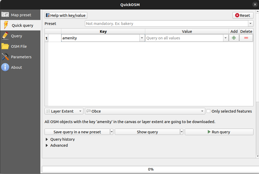Click the Query on all values field
This screenshot has height=174, width=259.
[x=184, y=38]
